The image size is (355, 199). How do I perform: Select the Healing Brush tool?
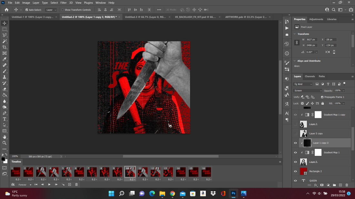pos(5,65)
